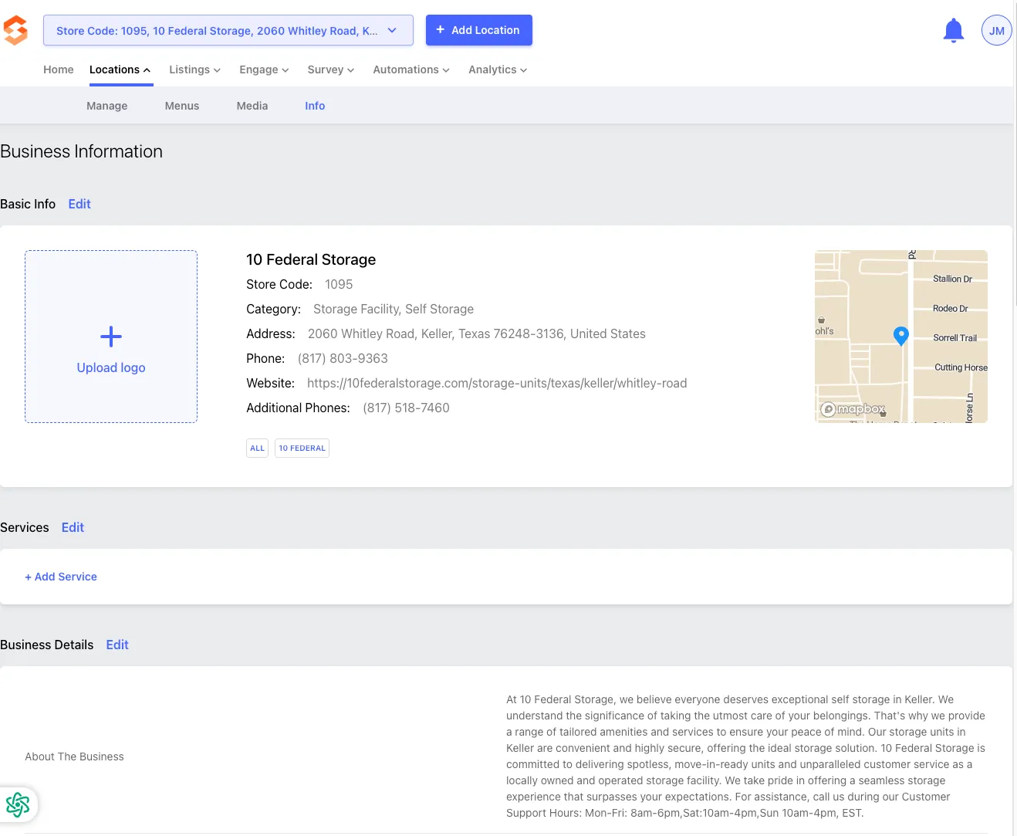Click the 2060 Whitley Road address text

(x=477, y=333)
